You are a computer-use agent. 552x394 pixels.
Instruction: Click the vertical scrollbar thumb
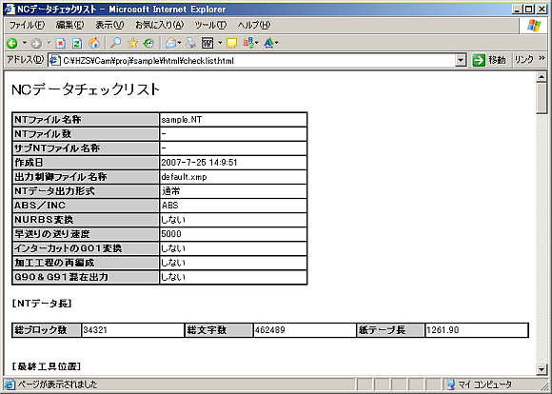click(x=542, y=97)
